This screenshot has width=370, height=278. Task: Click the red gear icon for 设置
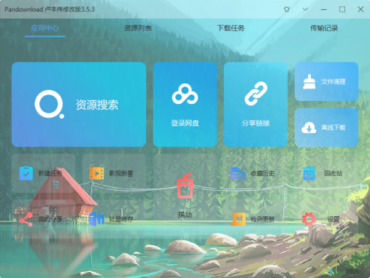[309, 219]
